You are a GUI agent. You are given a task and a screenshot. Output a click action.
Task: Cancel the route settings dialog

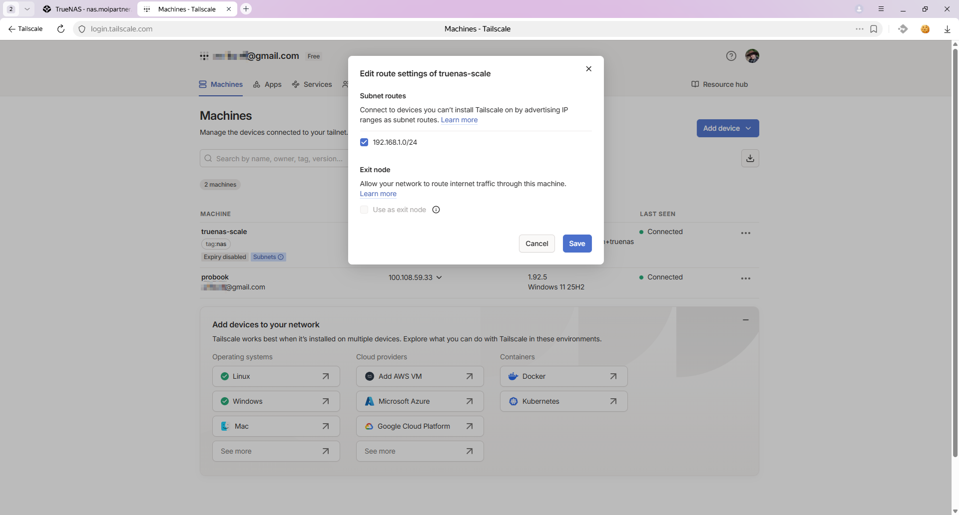(x=536, y=244)
